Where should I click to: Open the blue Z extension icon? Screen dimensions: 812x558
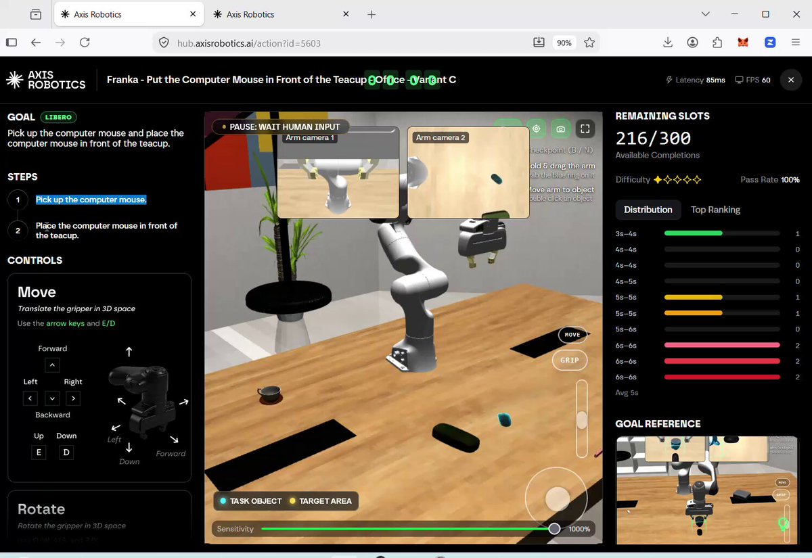pyautogui.click(x=770, y=43)
